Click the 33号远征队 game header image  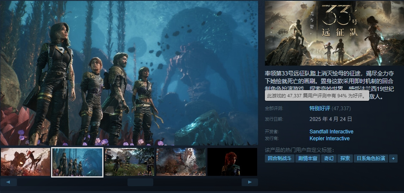(334, 33)
